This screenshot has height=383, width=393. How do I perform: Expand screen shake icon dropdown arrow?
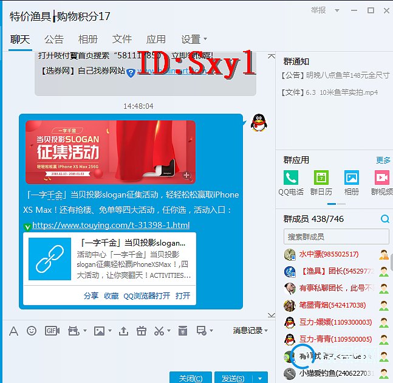click(85, 331)
